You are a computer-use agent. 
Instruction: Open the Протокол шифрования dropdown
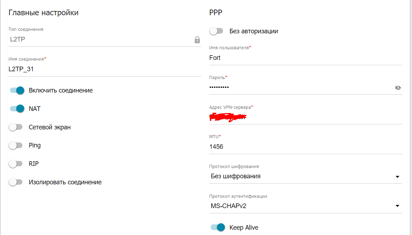(x=305, y=177)
